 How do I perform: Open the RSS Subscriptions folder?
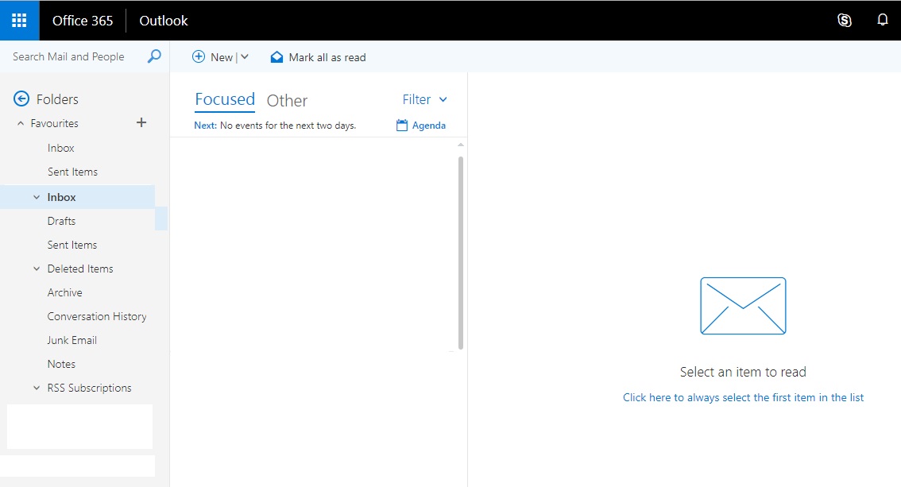[x=89, y=388]
